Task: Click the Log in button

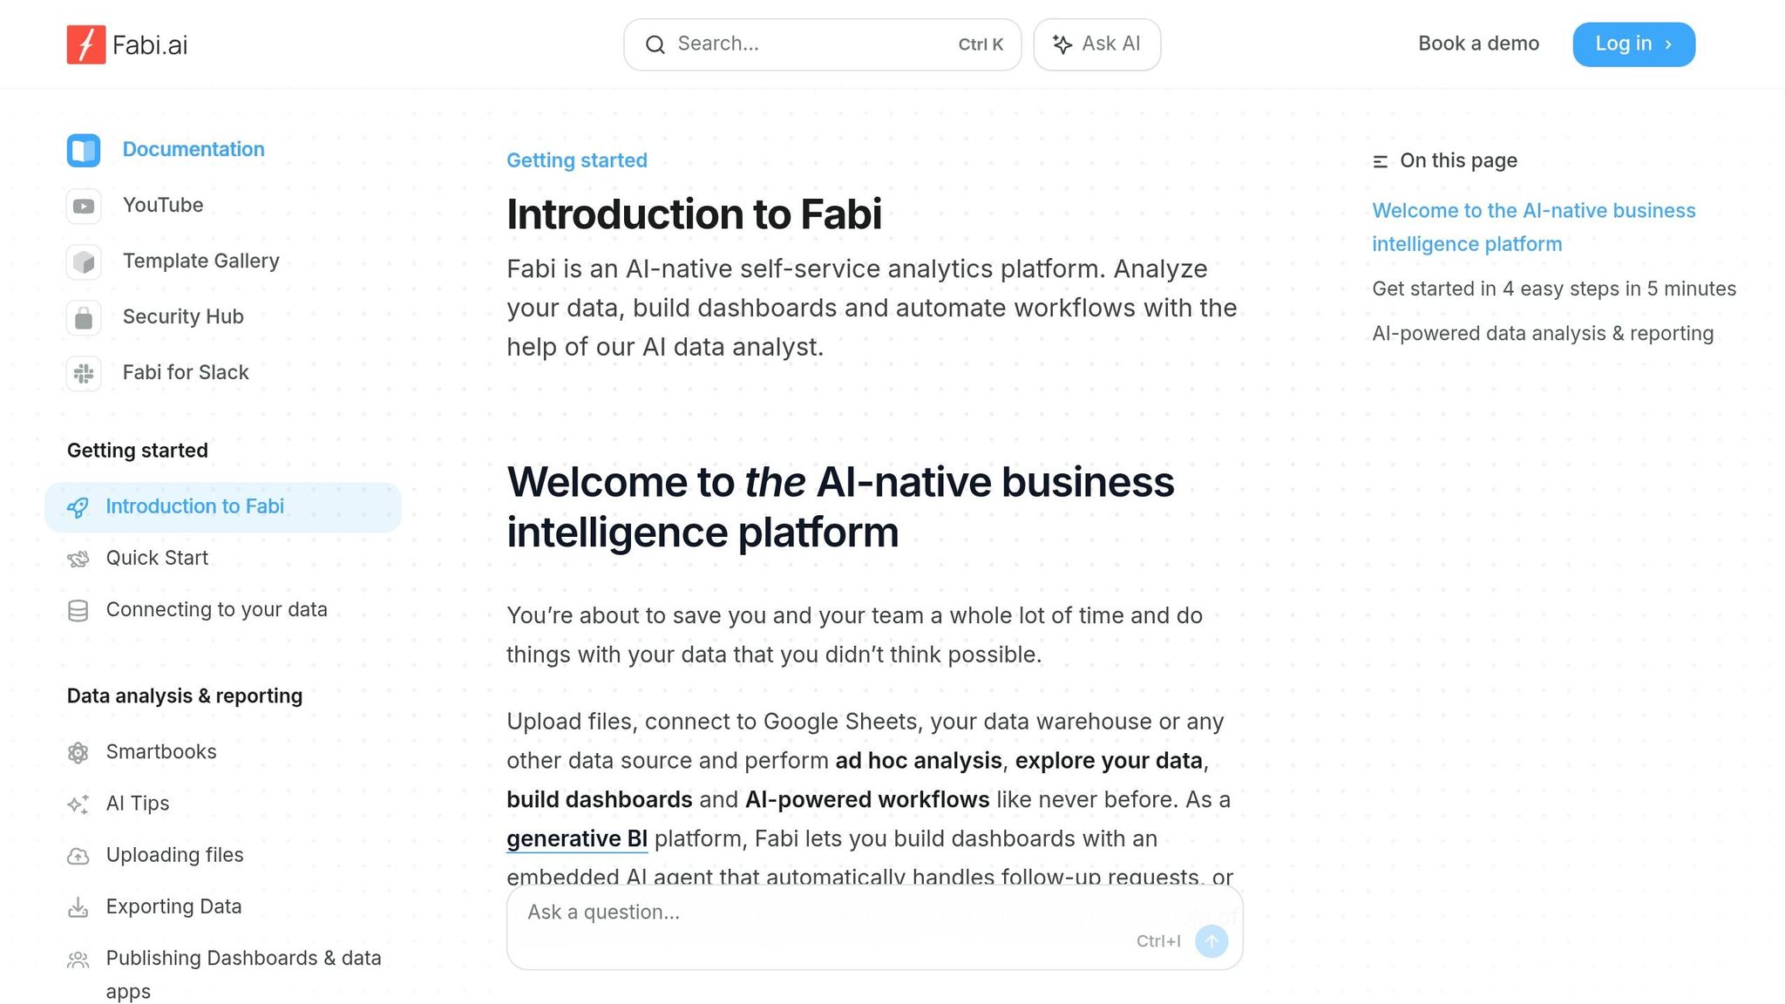Action: pos(1633,44)
